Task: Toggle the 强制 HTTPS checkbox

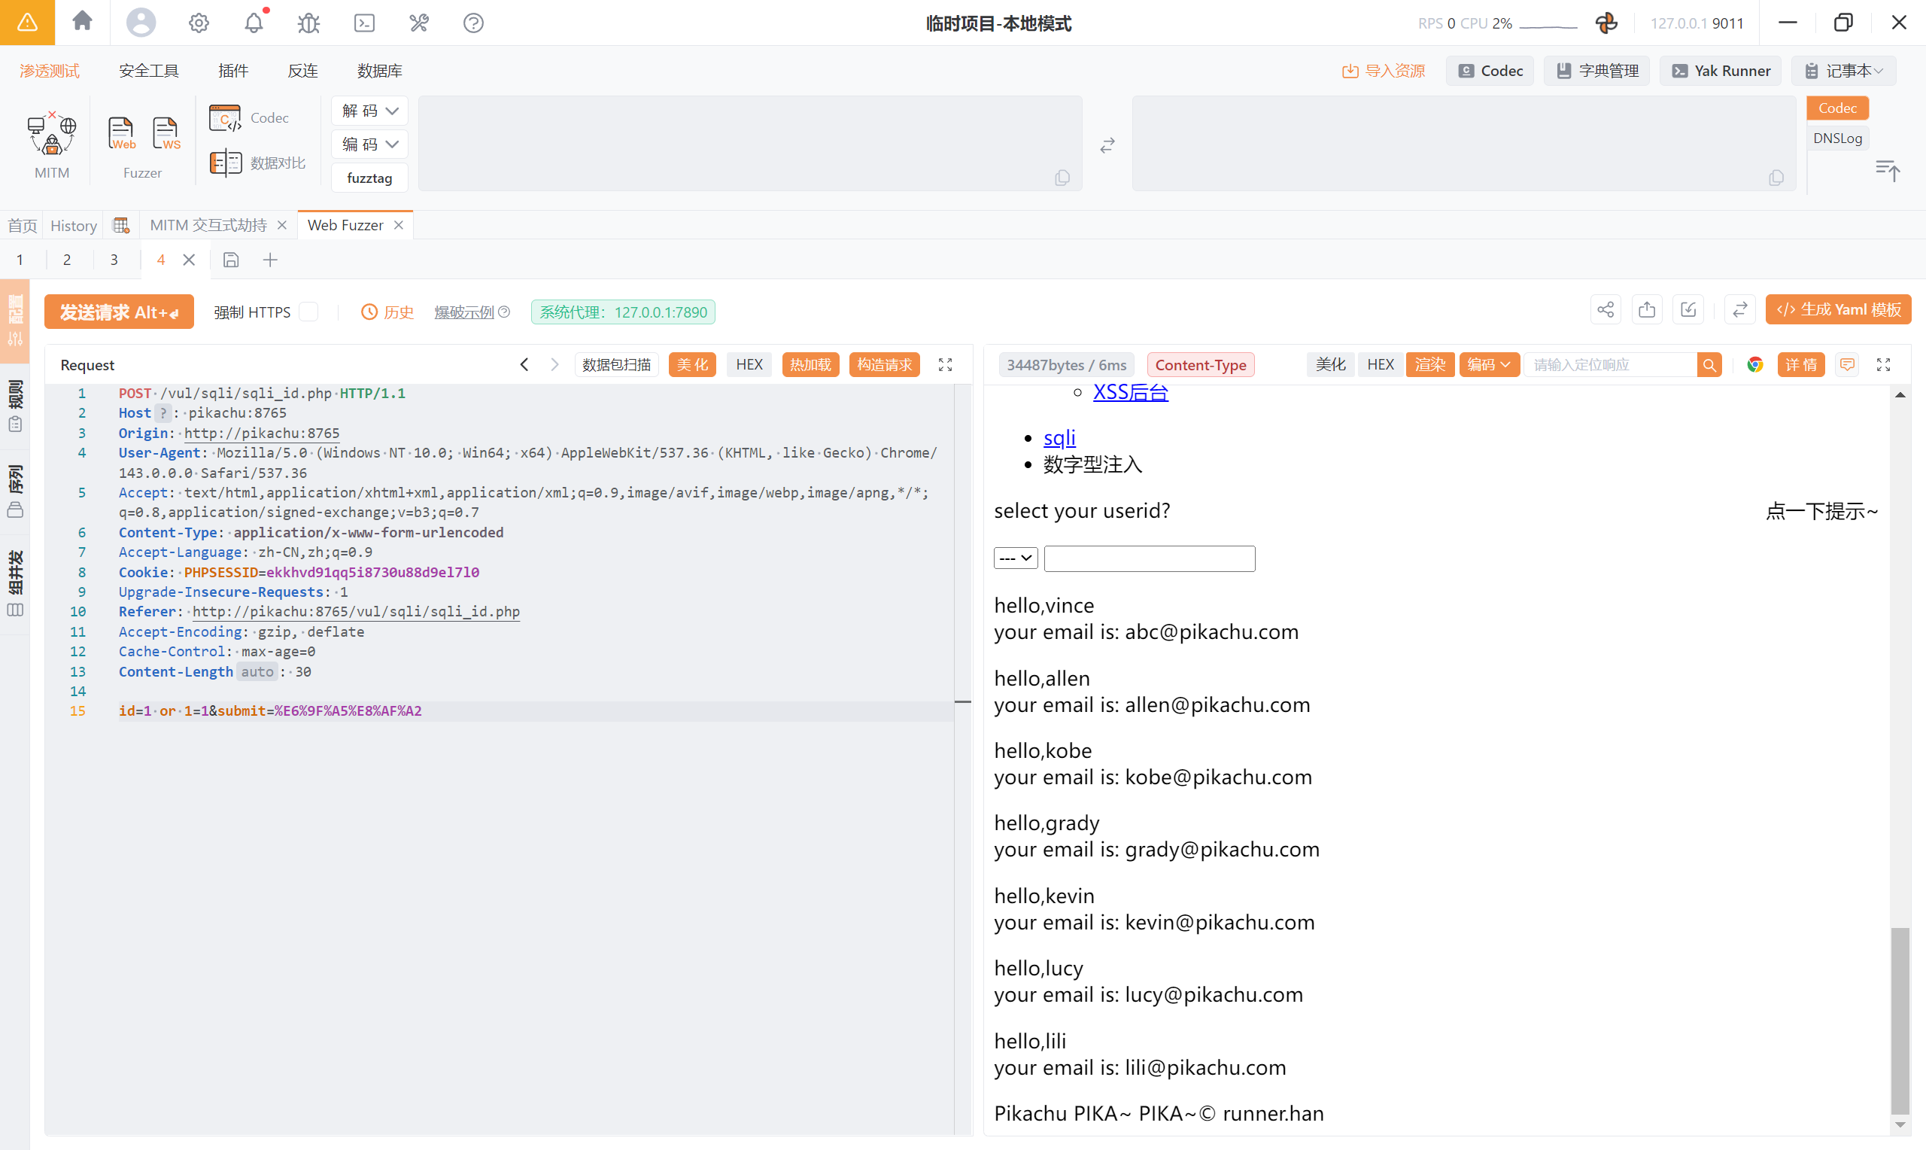Action: tap(309, 312)
